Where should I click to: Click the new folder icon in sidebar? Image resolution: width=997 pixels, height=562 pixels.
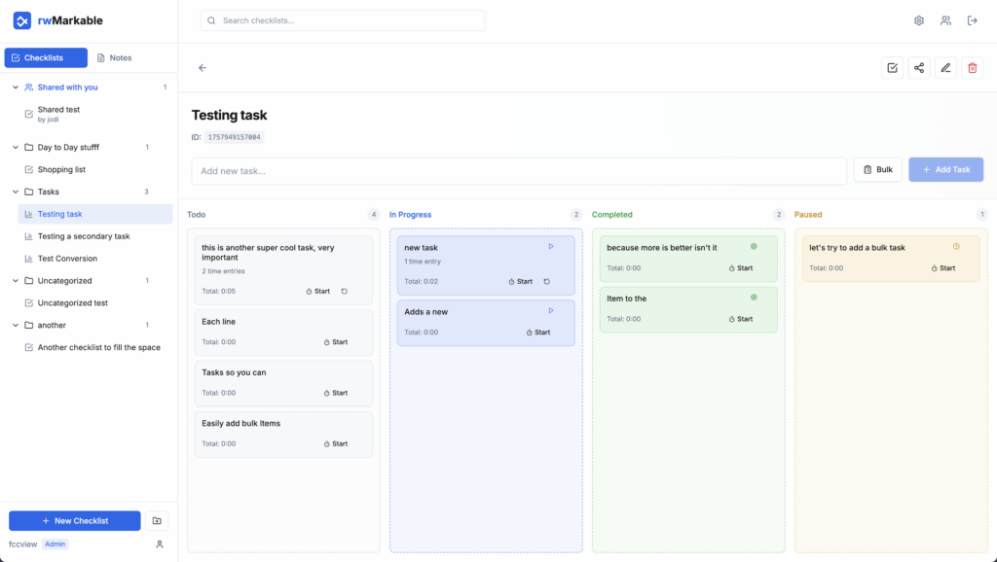pos(157,521)
